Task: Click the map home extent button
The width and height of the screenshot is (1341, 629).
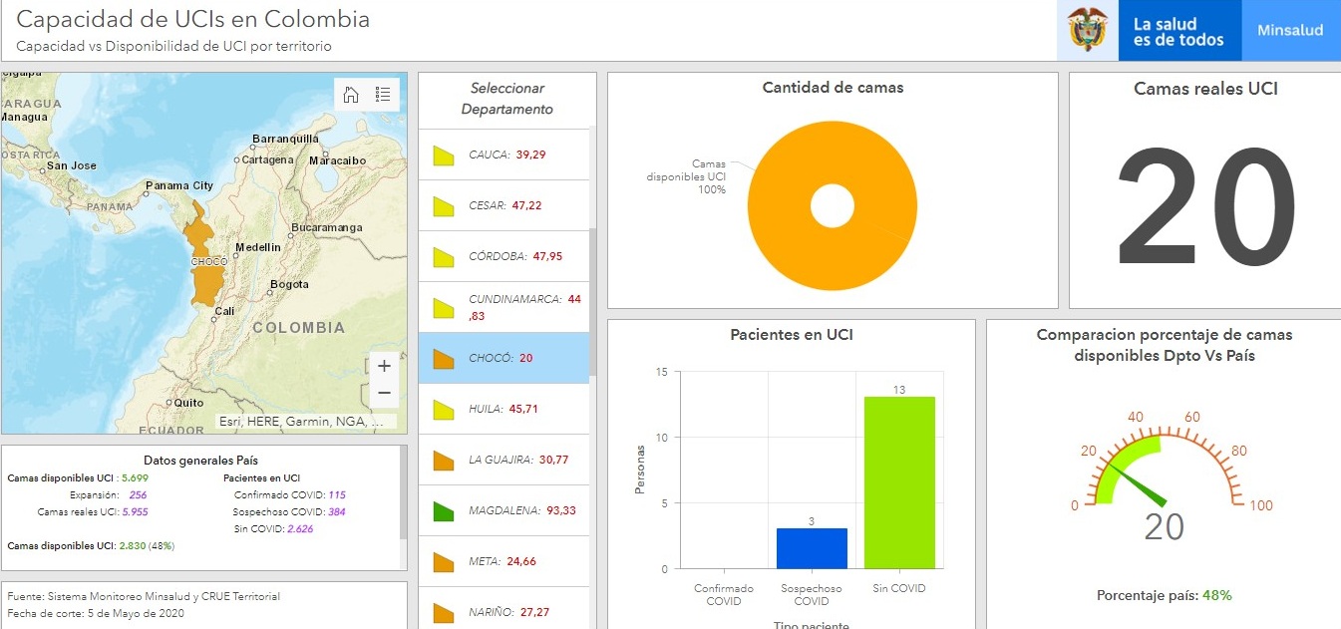Action: 351,95
